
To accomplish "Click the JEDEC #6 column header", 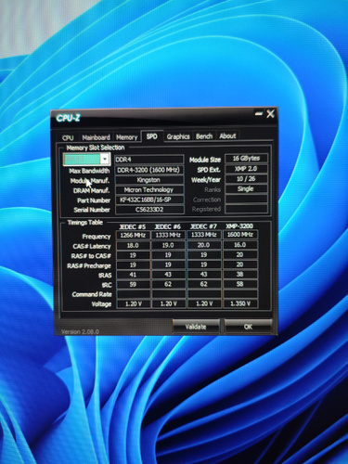I will [167, 226].
